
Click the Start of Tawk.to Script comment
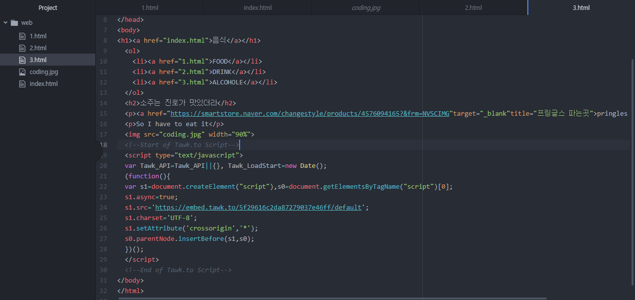(x=182, y=145)
